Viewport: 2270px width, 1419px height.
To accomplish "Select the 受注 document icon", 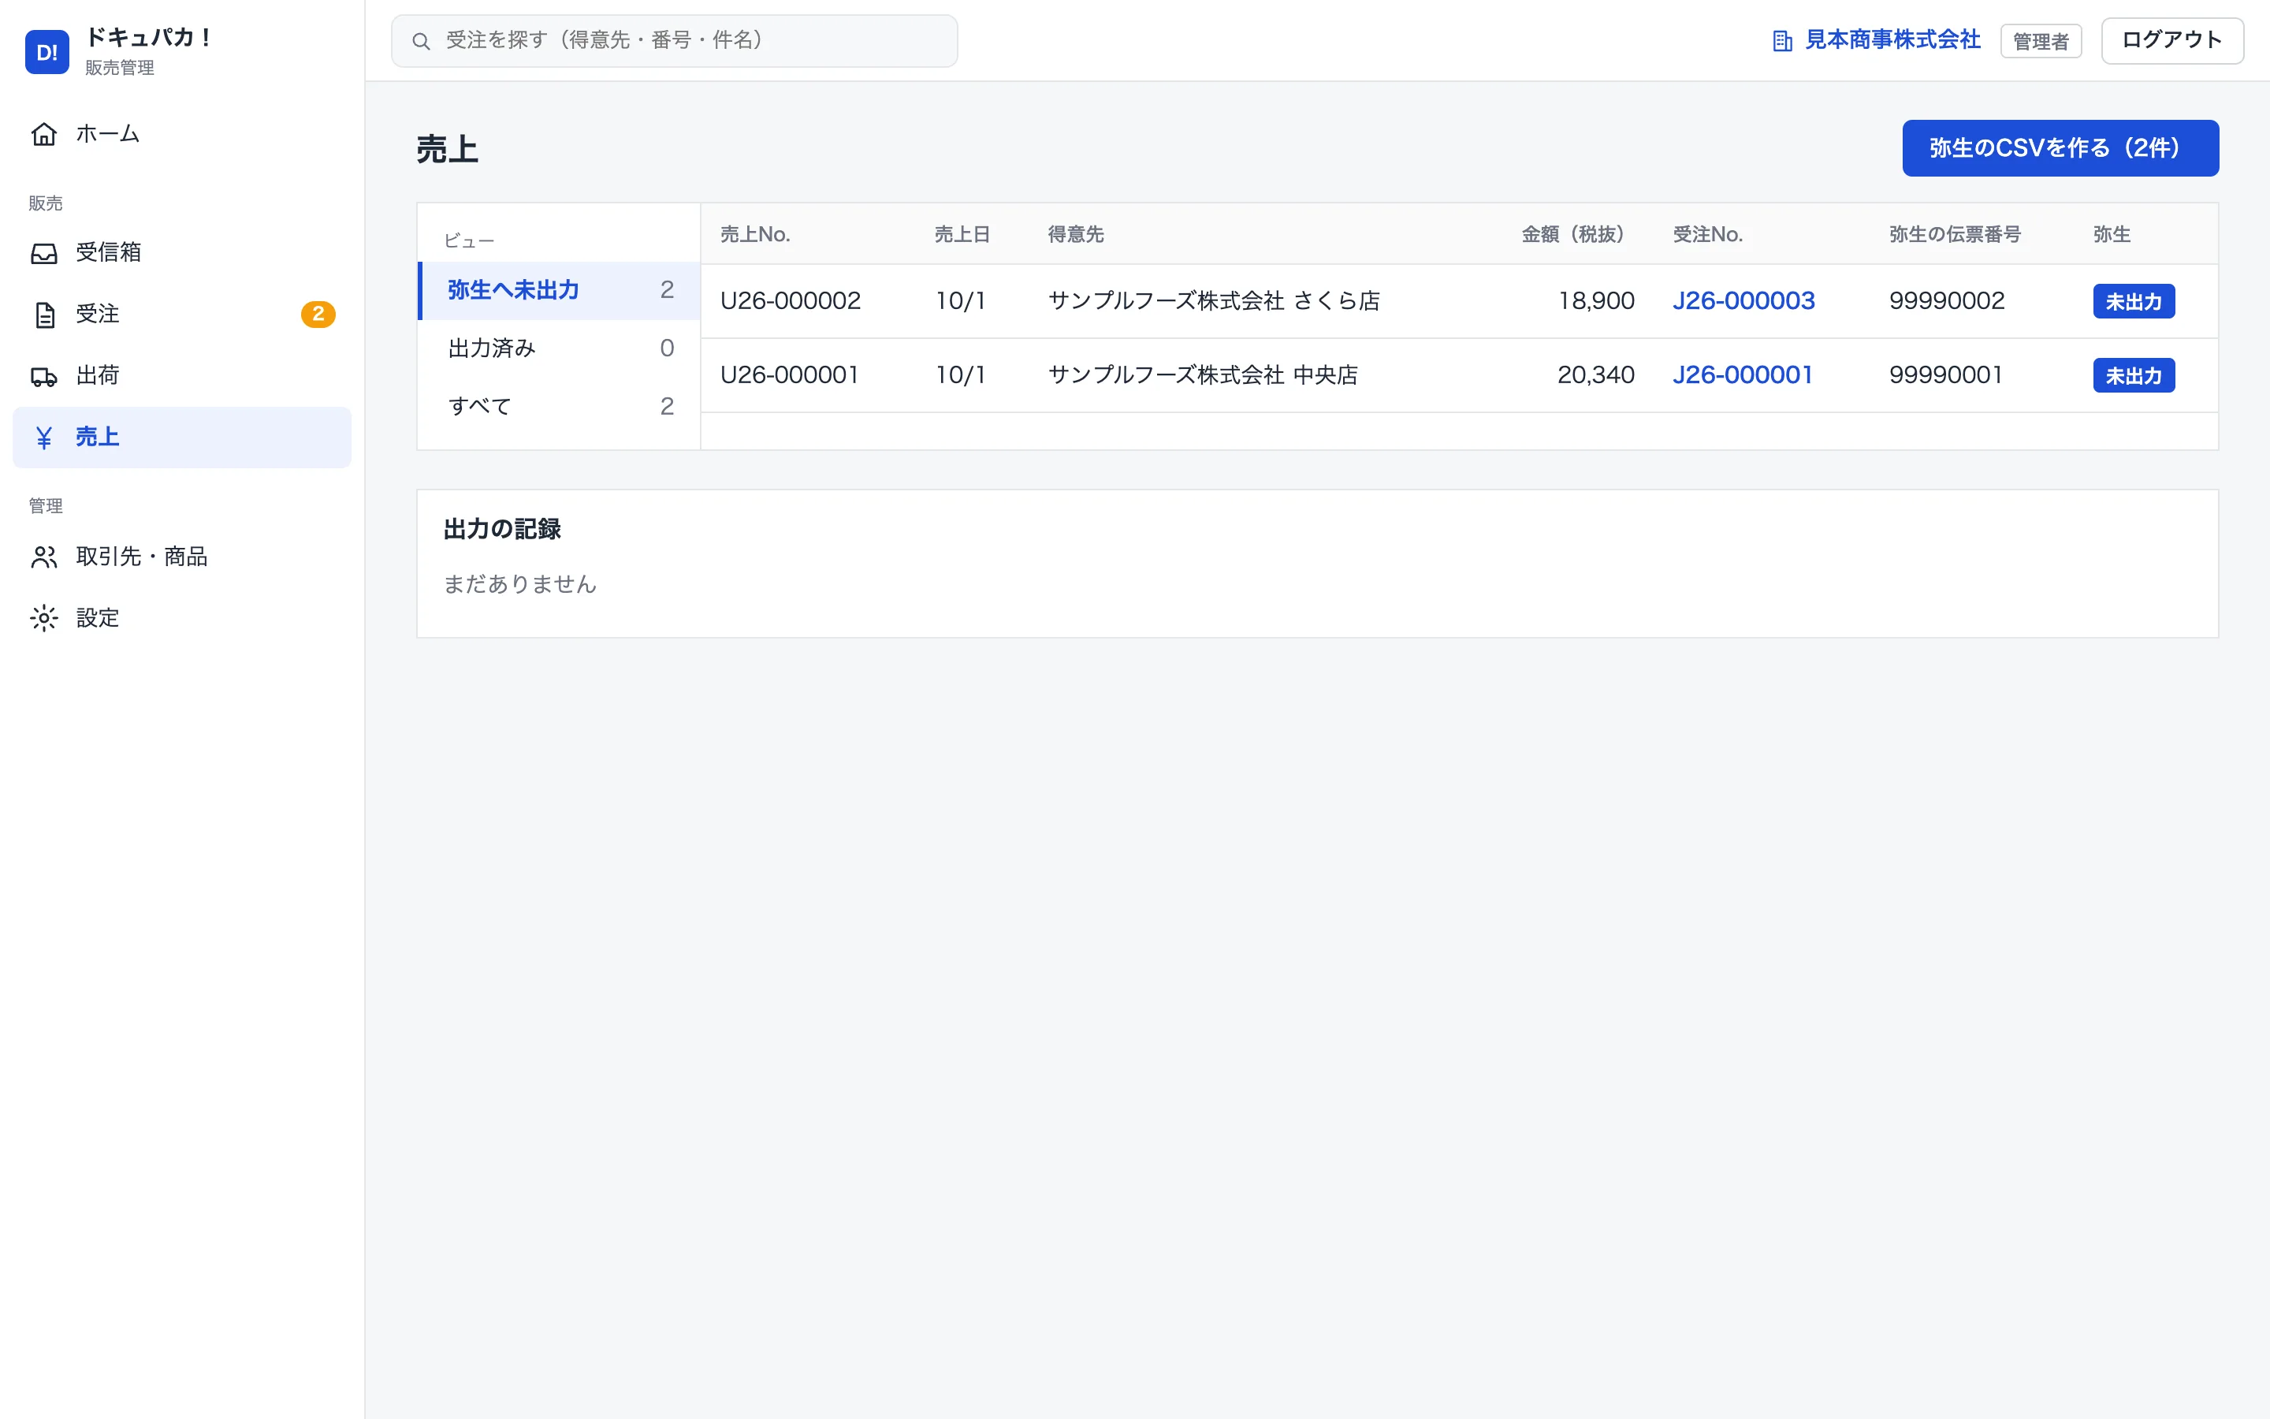I will coord(44,315).
